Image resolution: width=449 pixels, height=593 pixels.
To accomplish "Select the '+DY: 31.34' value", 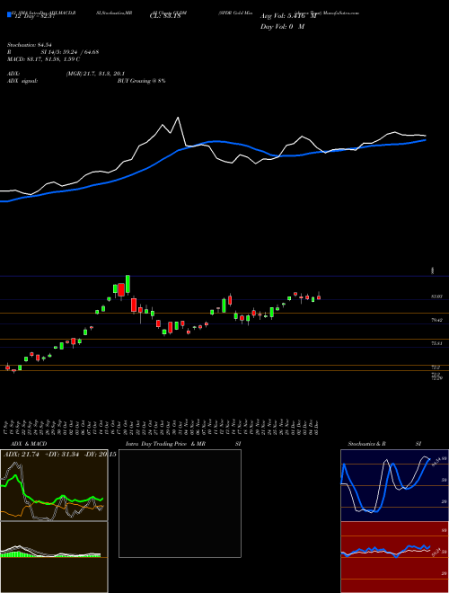I will coord(62,455).
